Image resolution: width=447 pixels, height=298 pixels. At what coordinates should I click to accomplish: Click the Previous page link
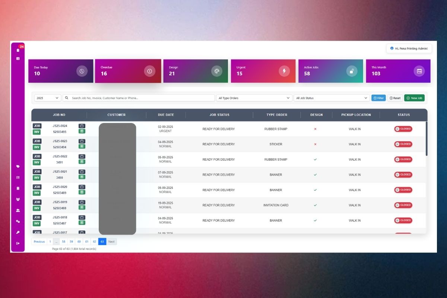click(x=39, y=242)
